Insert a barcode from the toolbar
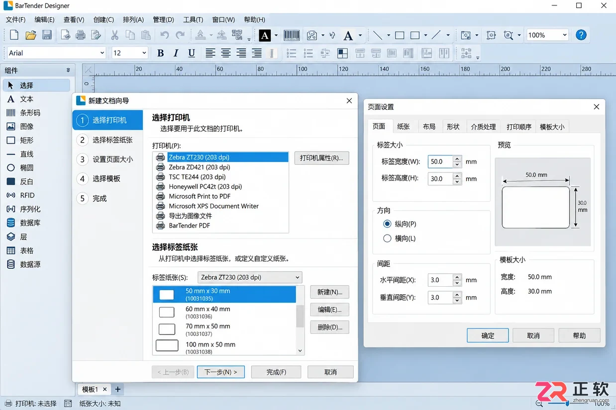Viewport: 616px width, 410px height. 292,35
